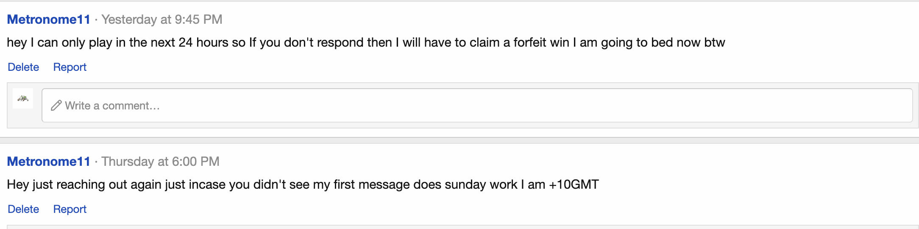Click the pencil icon in comment field
The image size is (919, 229).
[56, 106]
